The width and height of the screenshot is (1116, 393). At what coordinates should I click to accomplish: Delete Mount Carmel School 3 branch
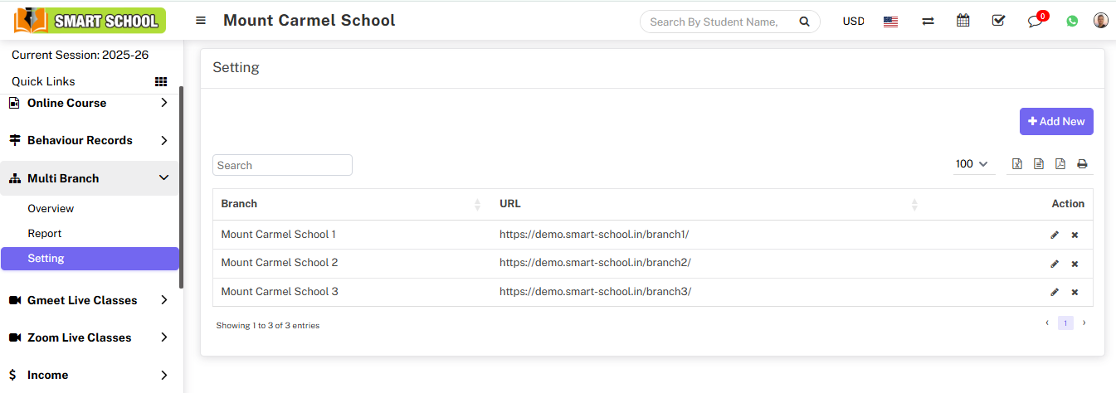click(x=1075, y=292)
